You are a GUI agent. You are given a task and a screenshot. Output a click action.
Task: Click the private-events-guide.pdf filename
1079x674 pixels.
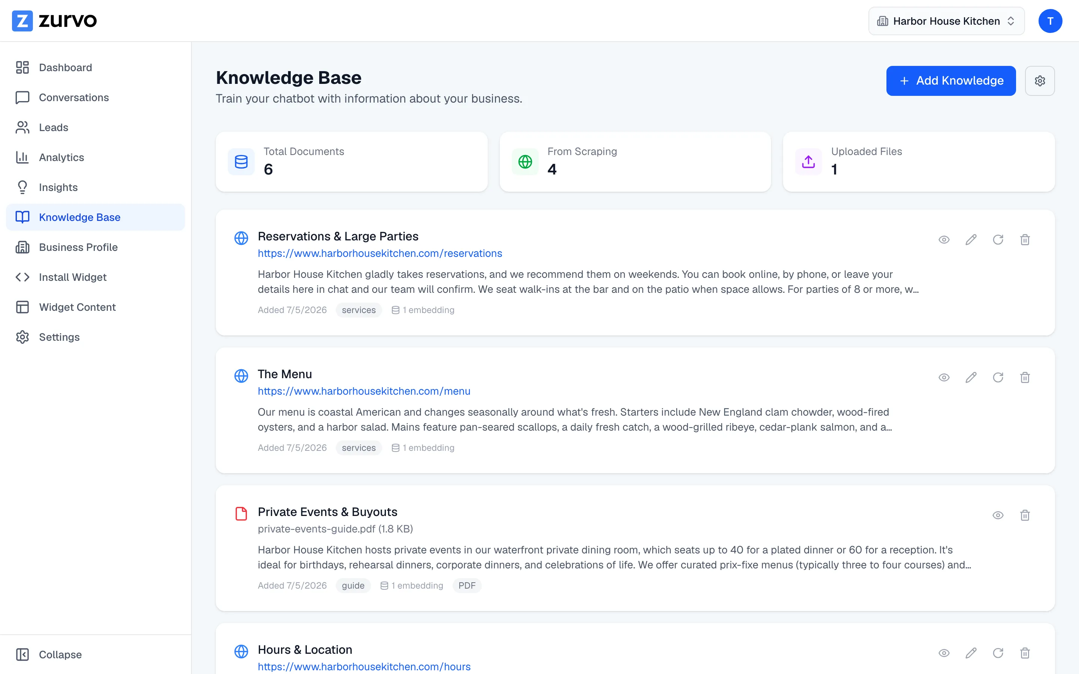point(335,529)
